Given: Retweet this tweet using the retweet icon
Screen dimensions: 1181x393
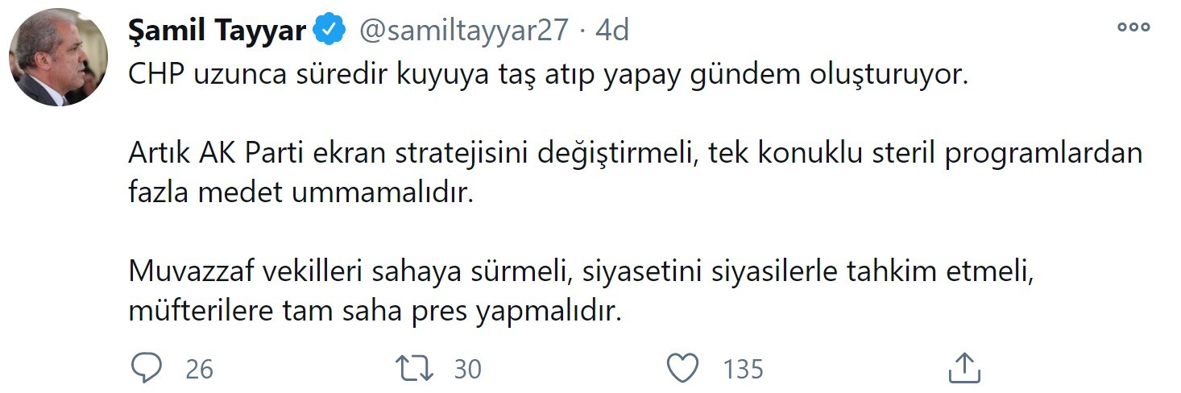Looking at the screenshot, I should click(416, 369).
